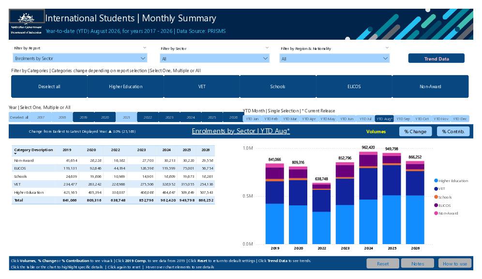482x279 pixels.
Task: Select YTD Mar month
Action: coord(290,119)
